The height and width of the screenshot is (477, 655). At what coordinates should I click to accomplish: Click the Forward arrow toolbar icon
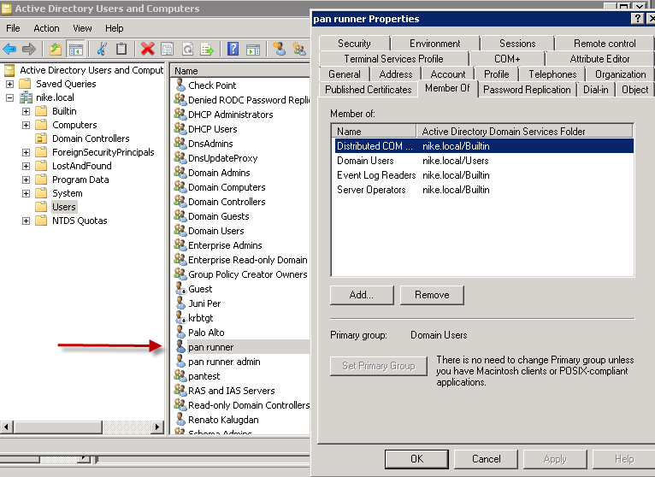click(29, 49)
